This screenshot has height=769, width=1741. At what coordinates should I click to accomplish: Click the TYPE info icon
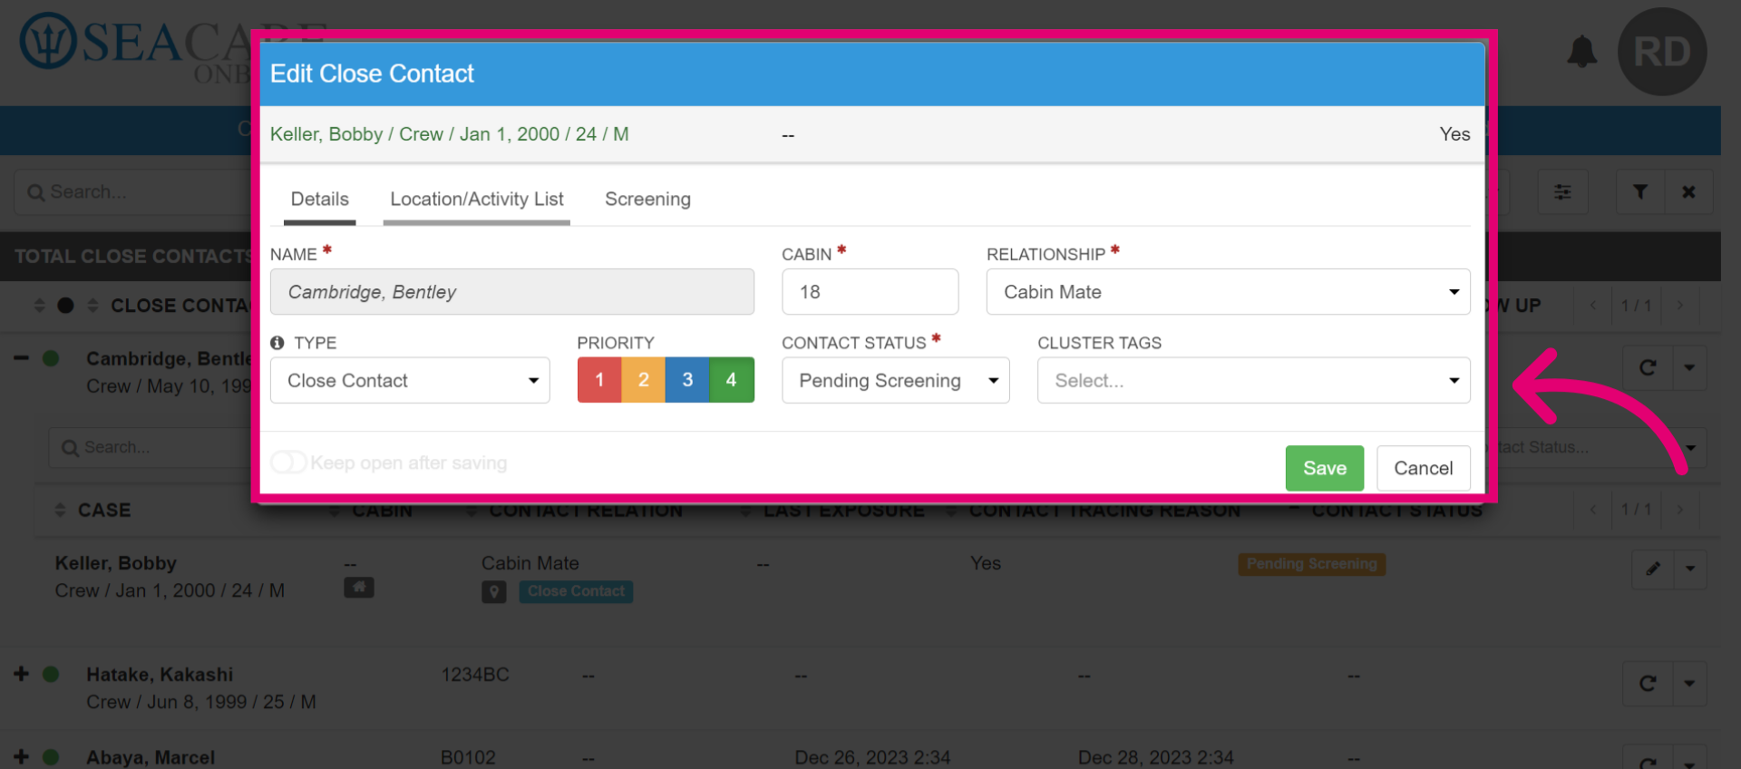(x=277, y=343)
